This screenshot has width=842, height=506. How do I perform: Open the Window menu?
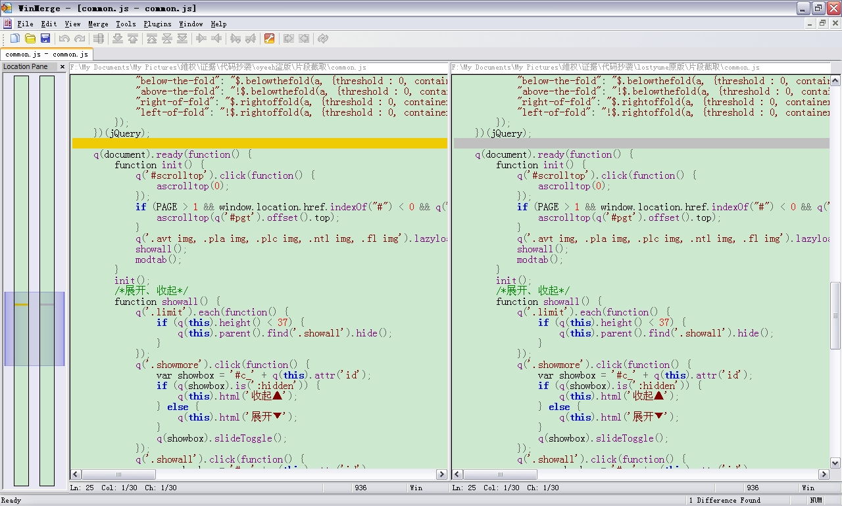[x=191, y=24]
